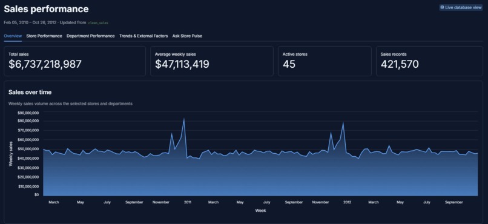Viewport: 488px width, 224px height.
Task: Open the Ask Store Pulse tab
Action: (x=187, y=36)
